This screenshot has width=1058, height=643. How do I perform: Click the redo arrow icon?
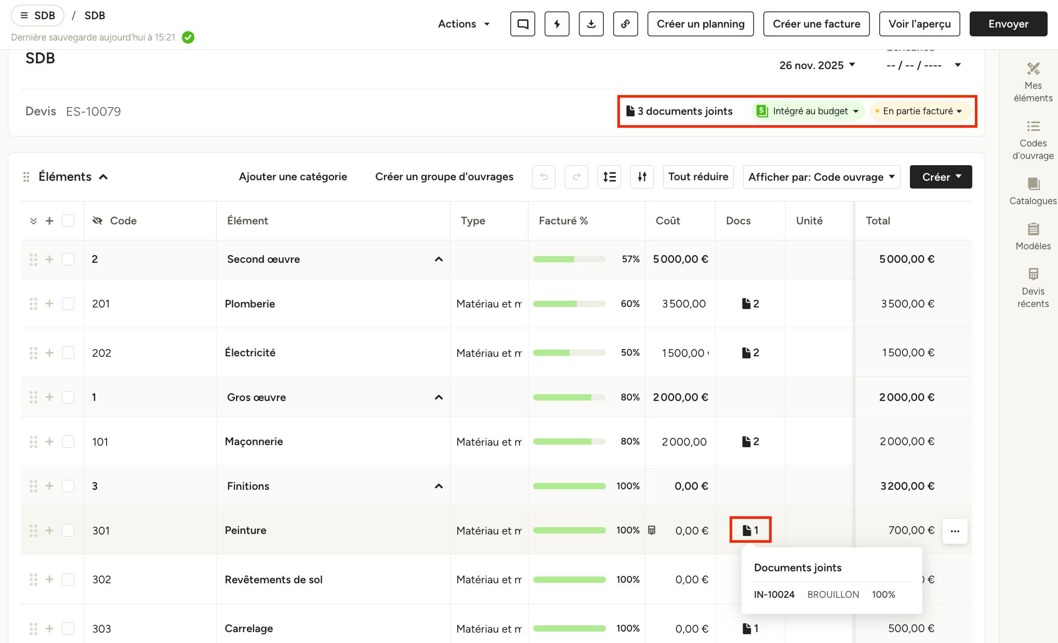point(576,177)
